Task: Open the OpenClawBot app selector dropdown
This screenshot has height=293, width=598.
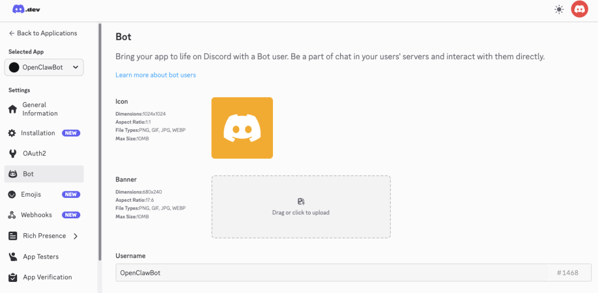Action: click(x=44, y=67)
